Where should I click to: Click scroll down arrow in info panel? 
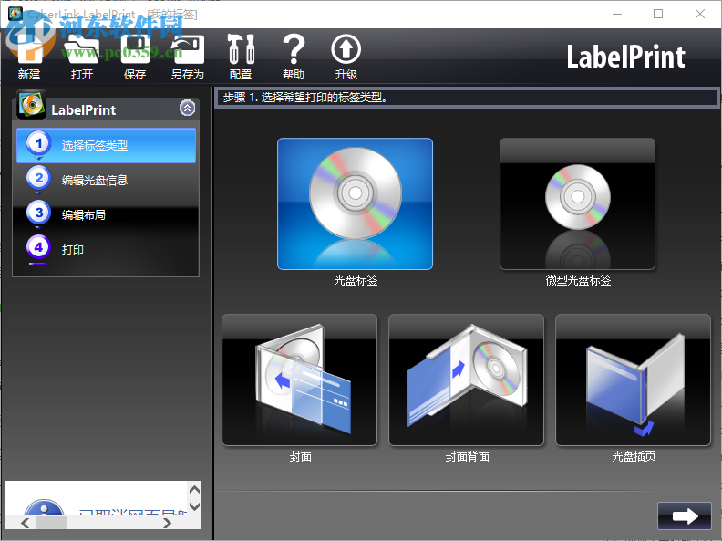click(194, 506)
